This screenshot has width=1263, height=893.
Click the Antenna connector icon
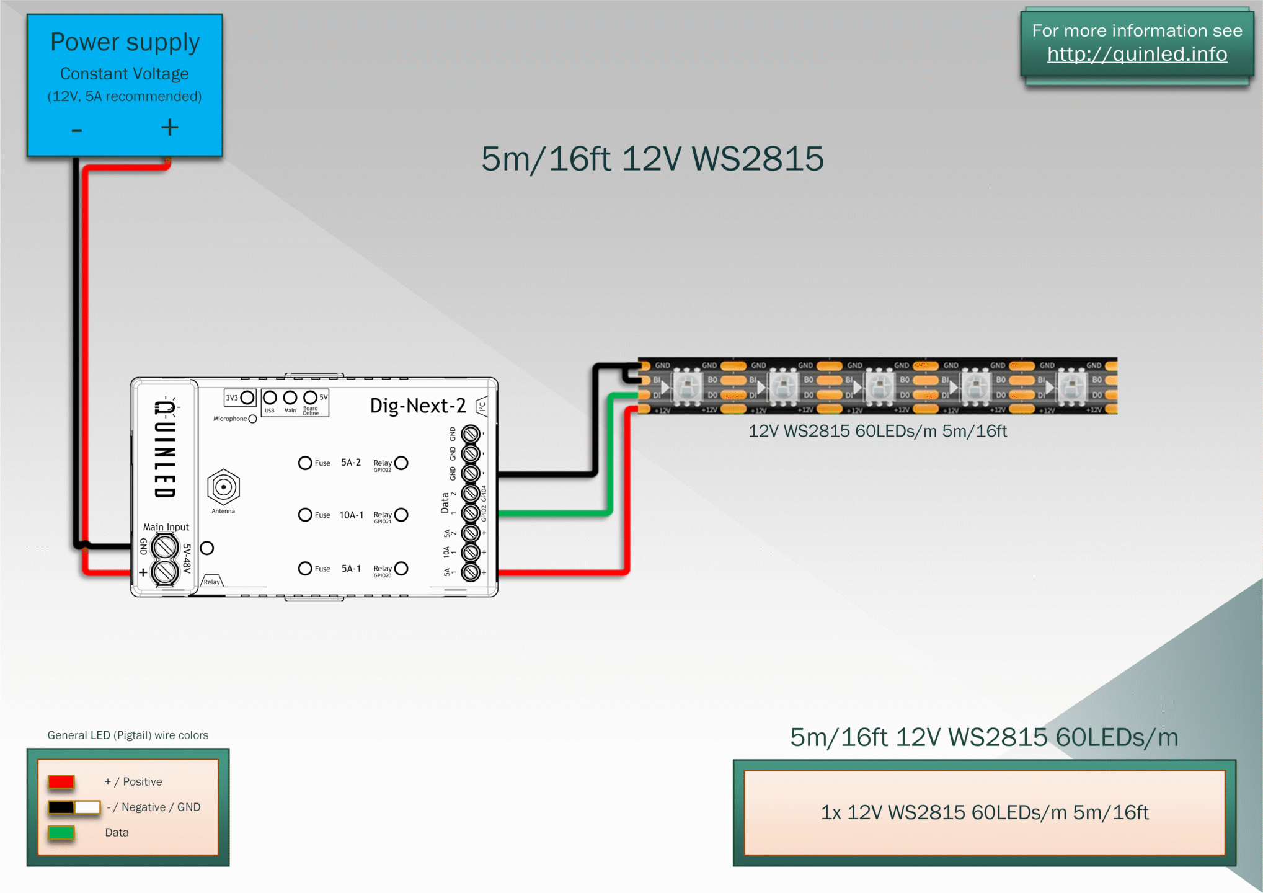point(223,487)
